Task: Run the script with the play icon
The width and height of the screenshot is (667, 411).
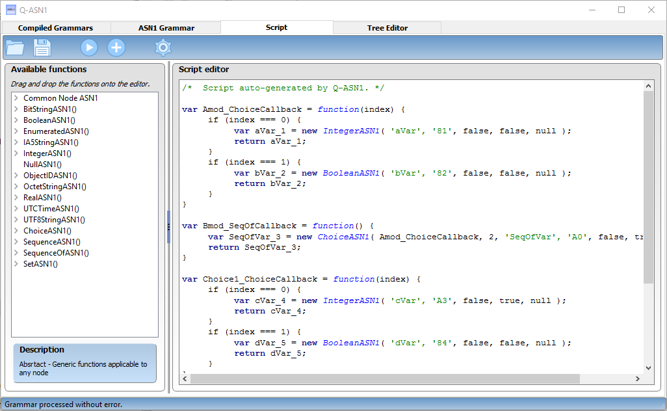Action: pyautogui.click(x=88, y=47)
